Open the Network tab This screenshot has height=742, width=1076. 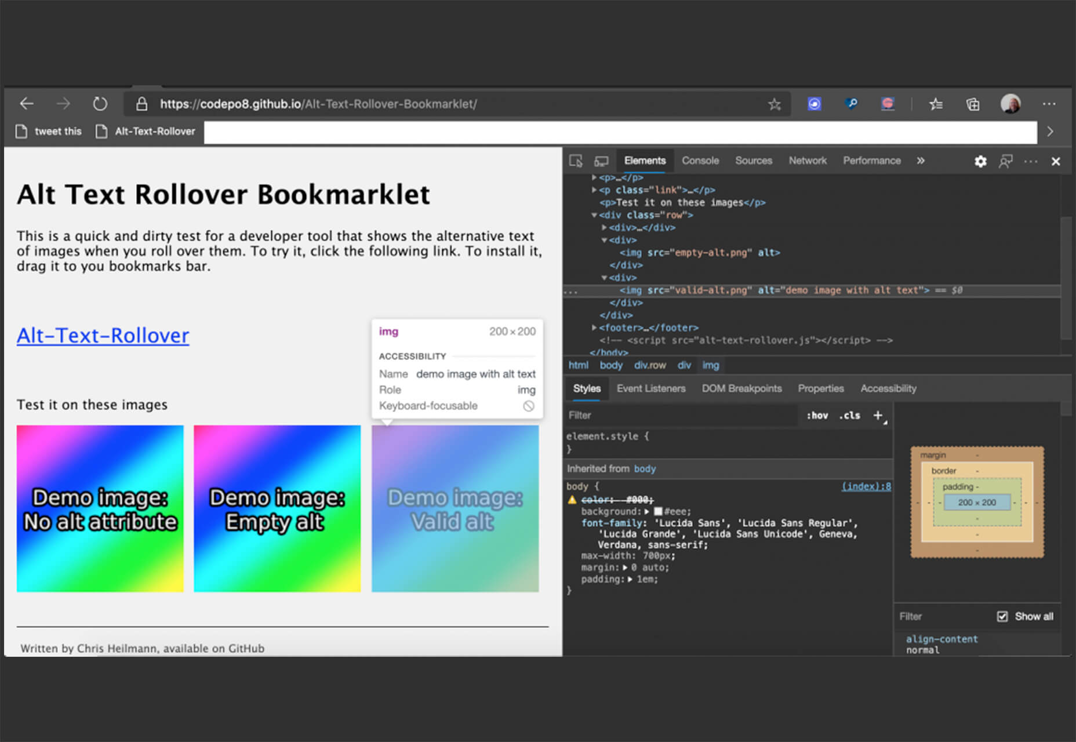pos(807,161)
